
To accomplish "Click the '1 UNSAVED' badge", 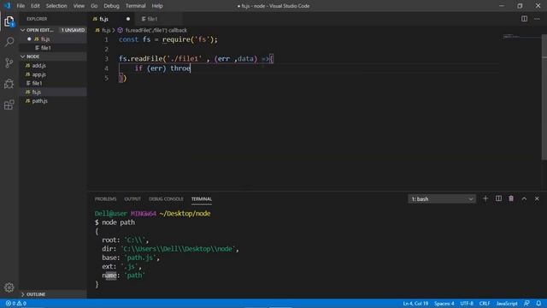I will 73,30.
